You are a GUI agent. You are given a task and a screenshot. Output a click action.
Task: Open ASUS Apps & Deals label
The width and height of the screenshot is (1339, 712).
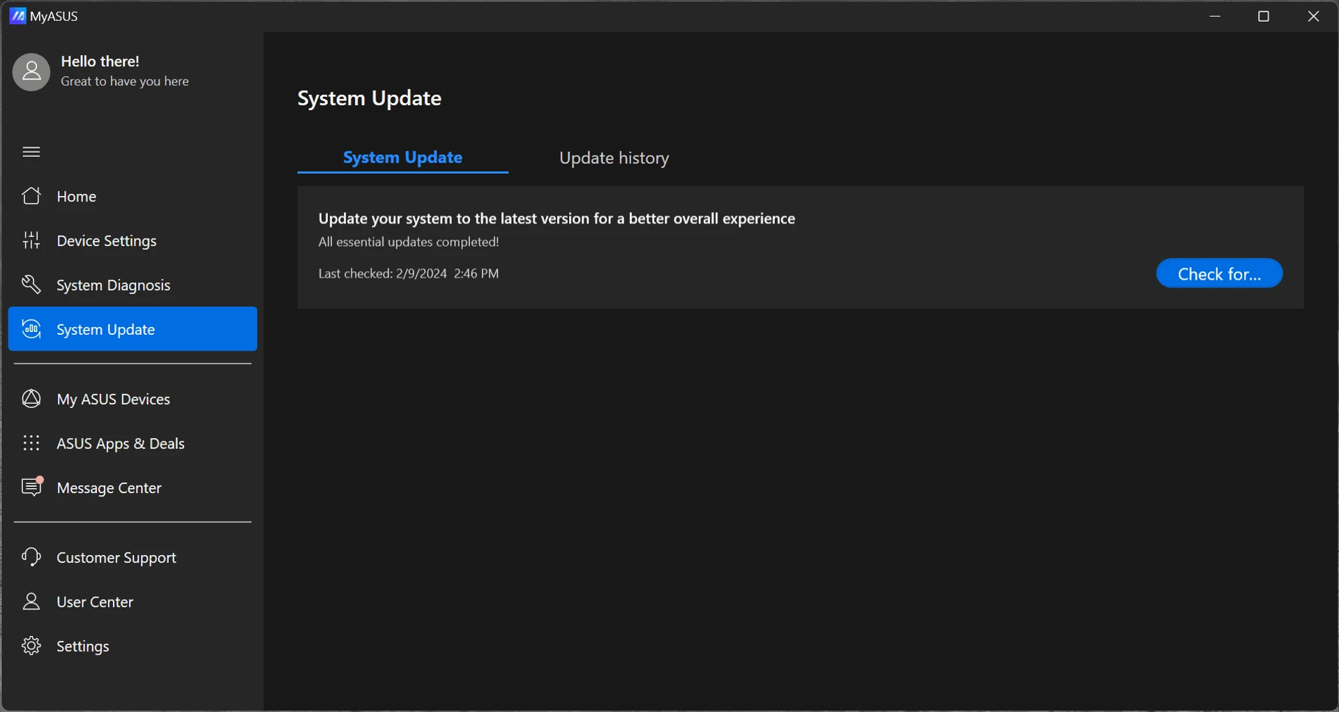coord(121,444)
